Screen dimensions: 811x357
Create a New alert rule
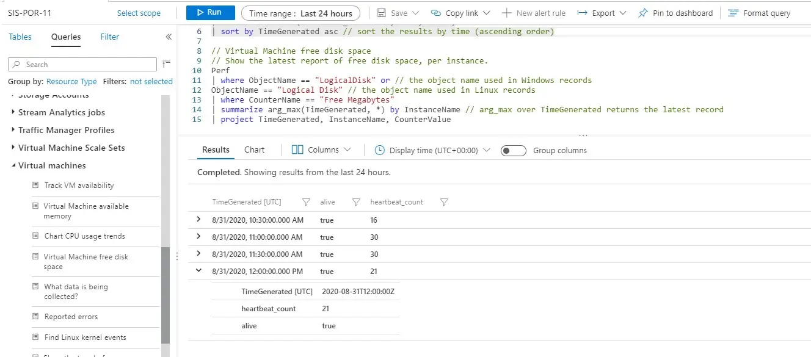point(533,13)
